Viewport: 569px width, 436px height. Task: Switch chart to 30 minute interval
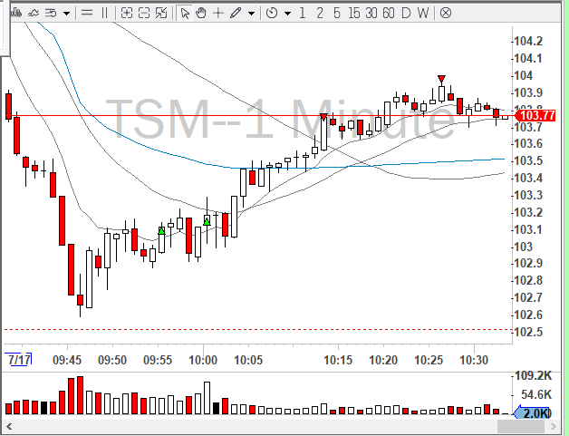(x=371, y=14)
